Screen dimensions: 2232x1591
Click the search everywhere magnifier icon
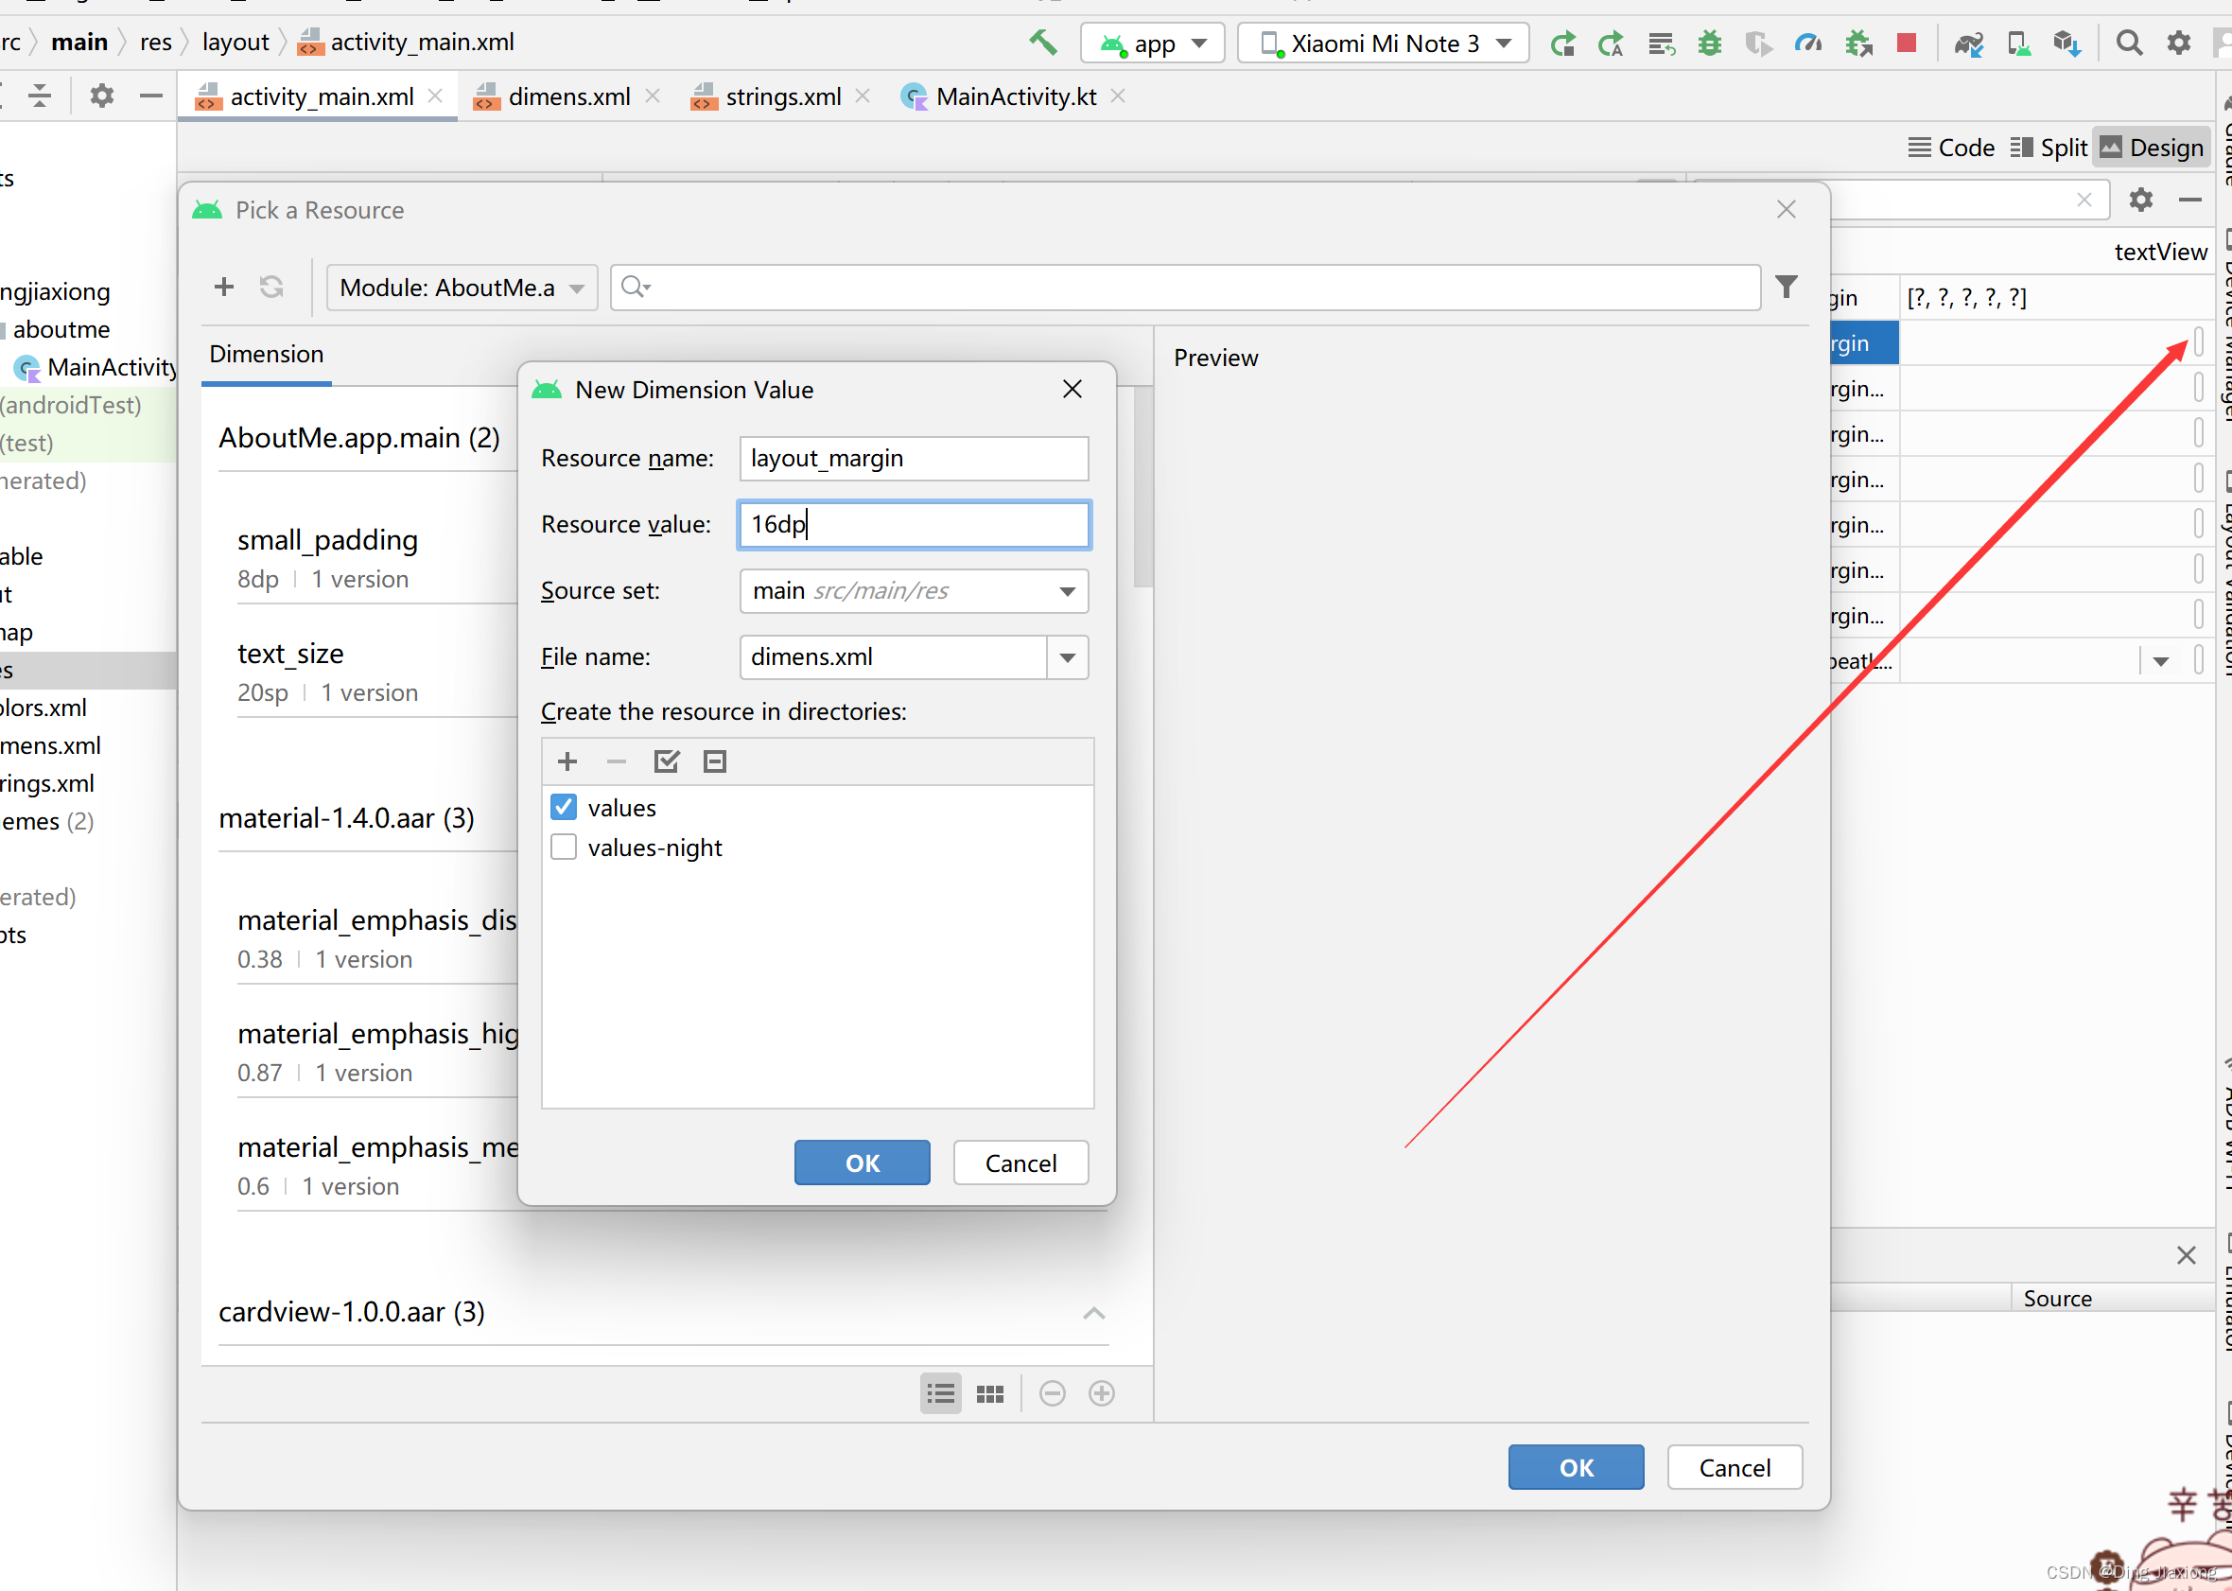[x=2128, y=44]
